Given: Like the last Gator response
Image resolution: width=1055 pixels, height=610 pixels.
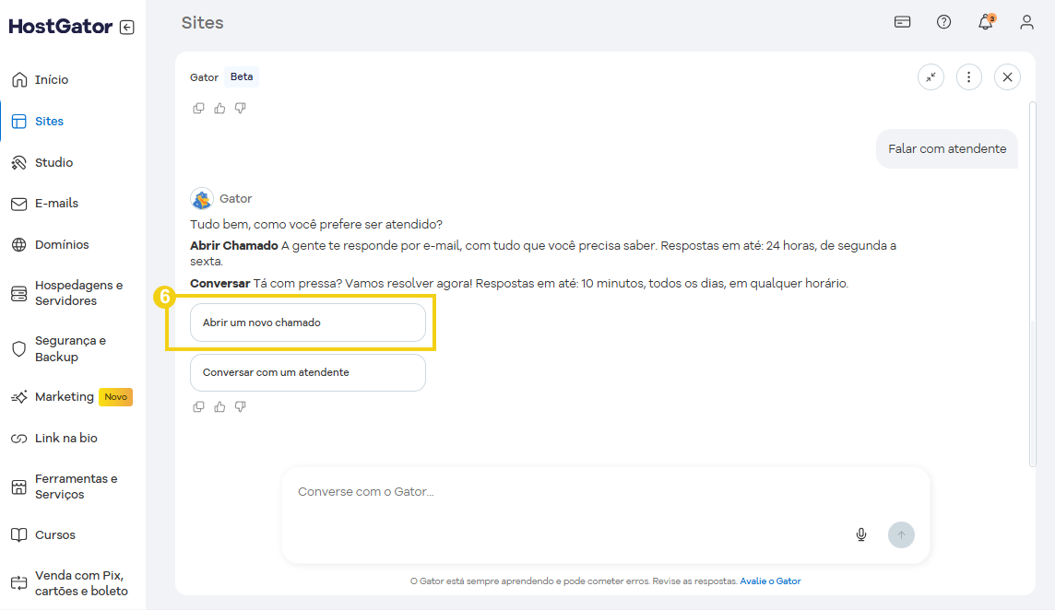Looking at the screenshot, I should coord(219,406).
